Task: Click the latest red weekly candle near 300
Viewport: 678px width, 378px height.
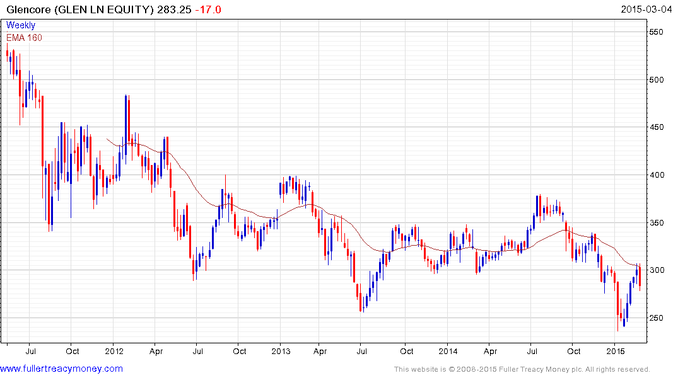Action: [640, 277]
